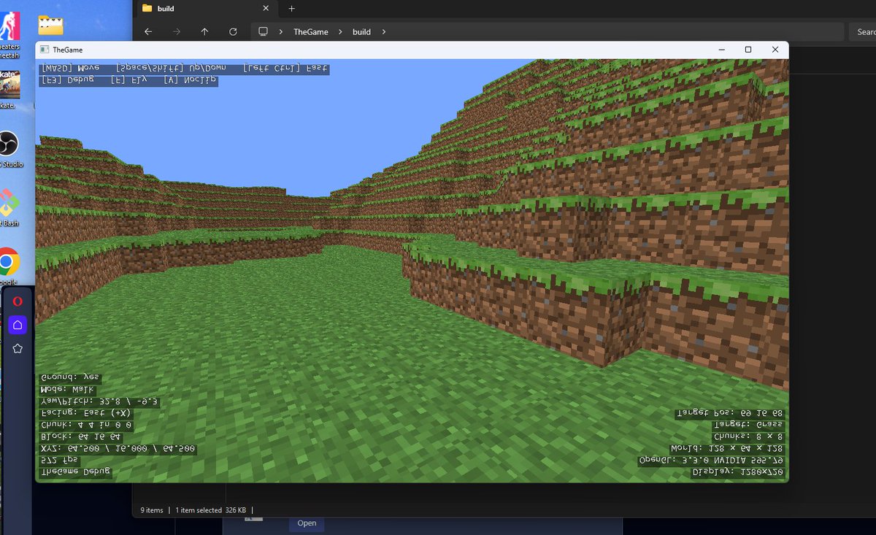Viewport: 876px width, 535px height.
Task: Open Google Chrome desktop shortcut
Action: pyautogui.click(x=9, y=264)
